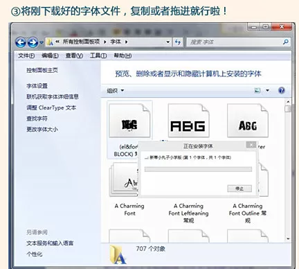Select 所有控制面板项 in address breadcrumb
The width and height of the screenshot is (299, 269).
click(x=81, y=42)
